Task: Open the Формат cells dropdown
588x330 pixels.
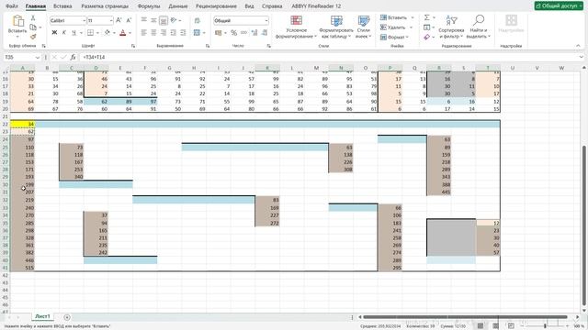Action: (395, 37)
